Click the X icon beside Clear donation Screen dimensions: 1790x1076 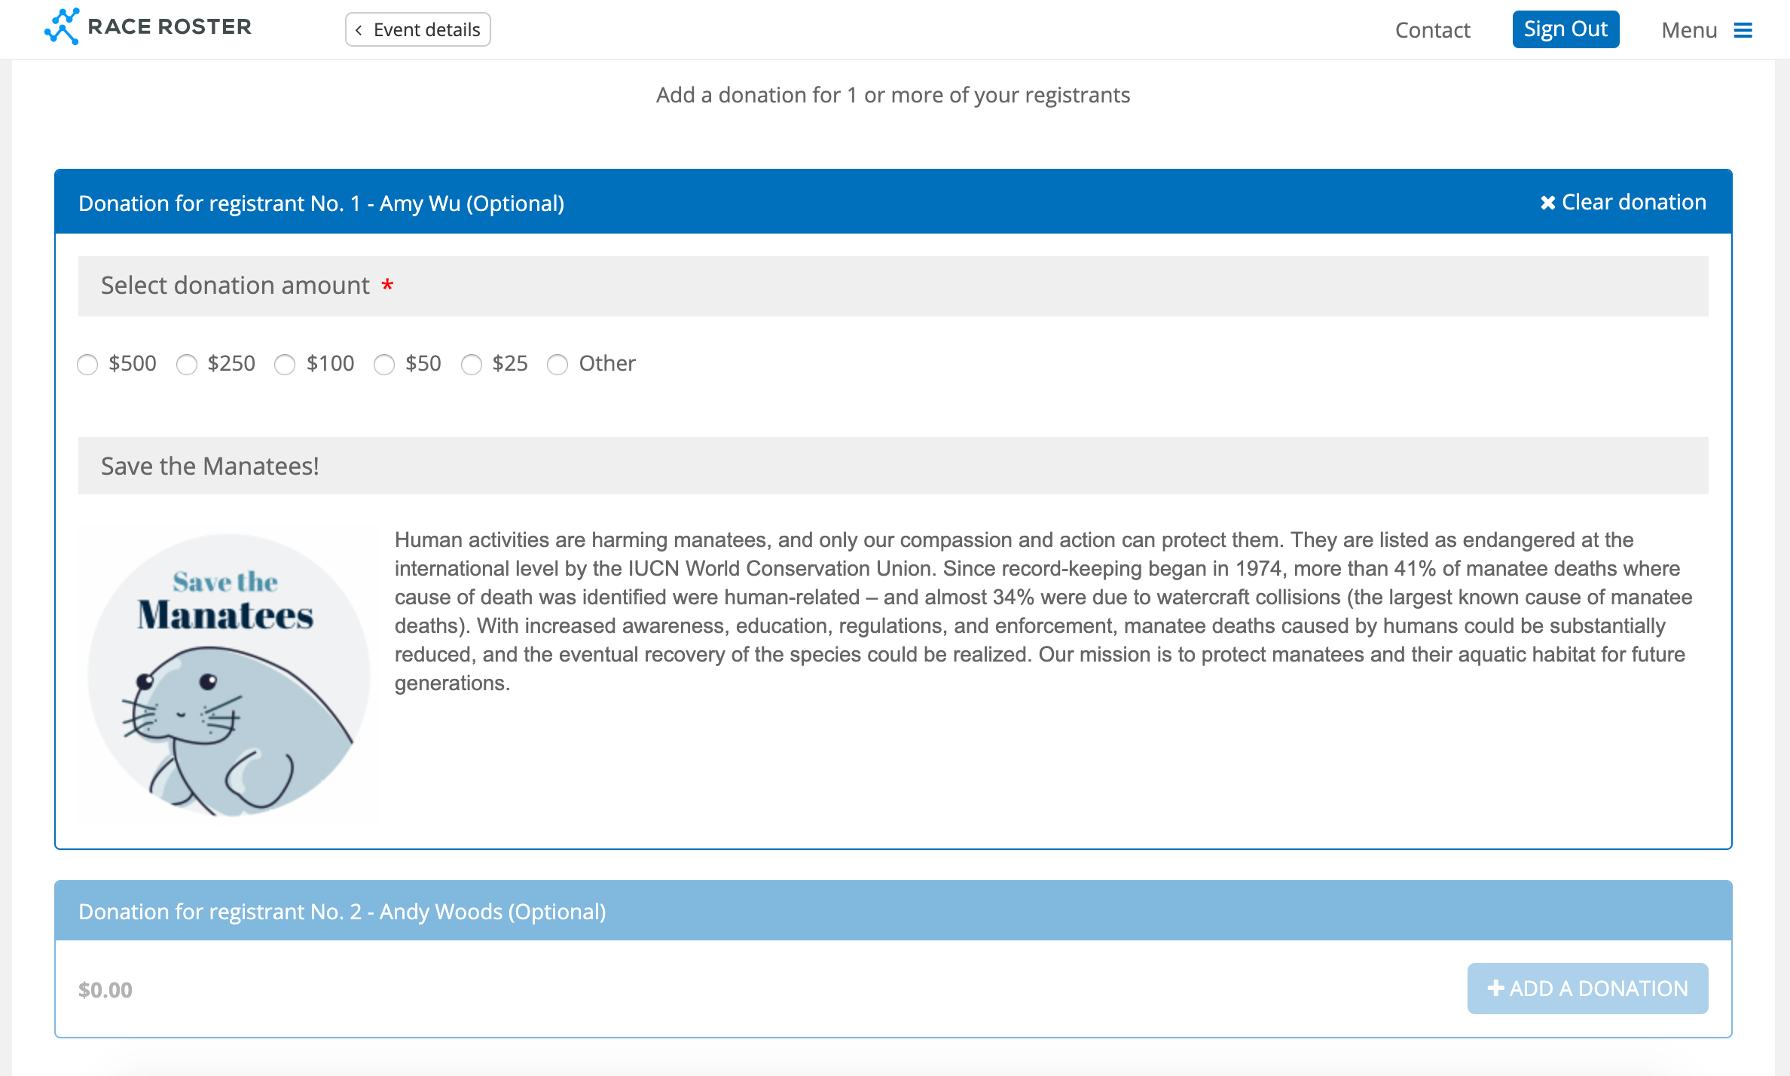click(x=1547, y=203)
